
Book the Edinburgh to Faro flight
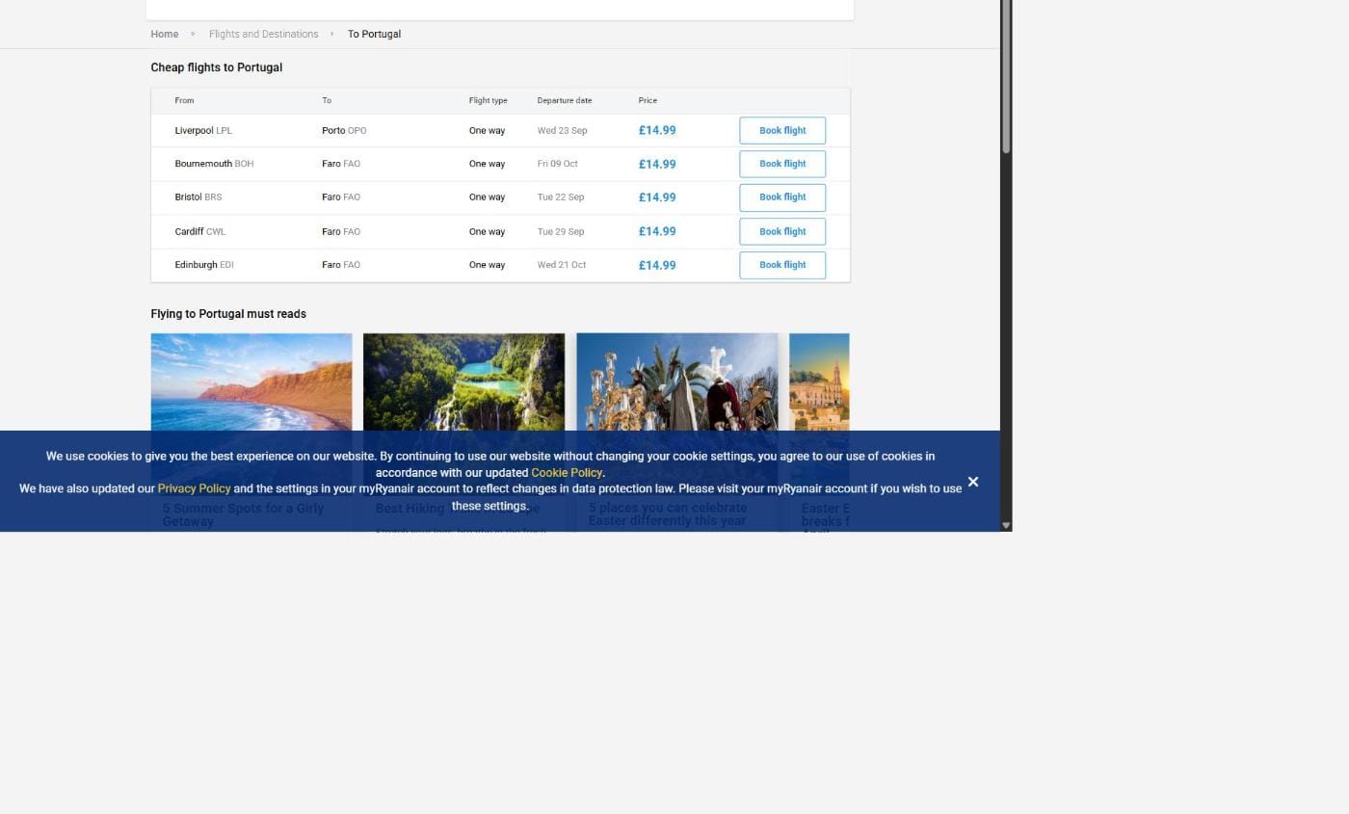click(782, 265)
